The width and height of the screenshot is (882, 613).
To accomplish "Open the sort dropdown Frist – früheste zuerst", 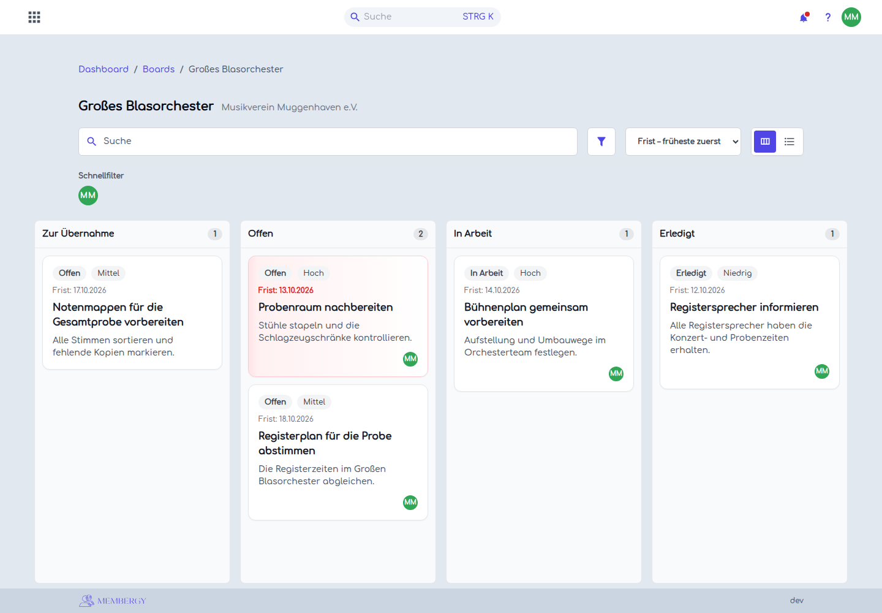I will [683, 142].
